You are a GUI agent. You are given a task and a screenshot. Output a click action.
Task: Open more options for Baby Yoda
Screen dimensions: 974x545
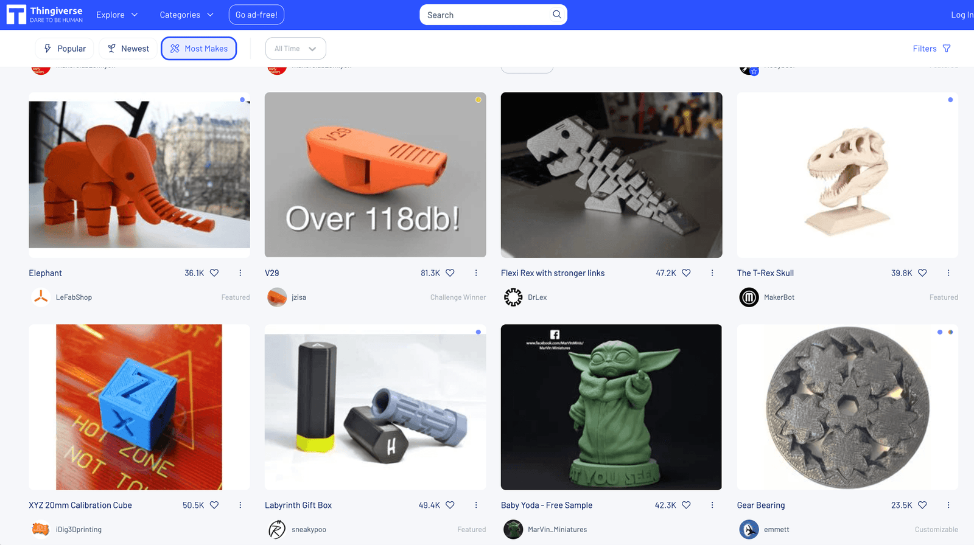712,505
